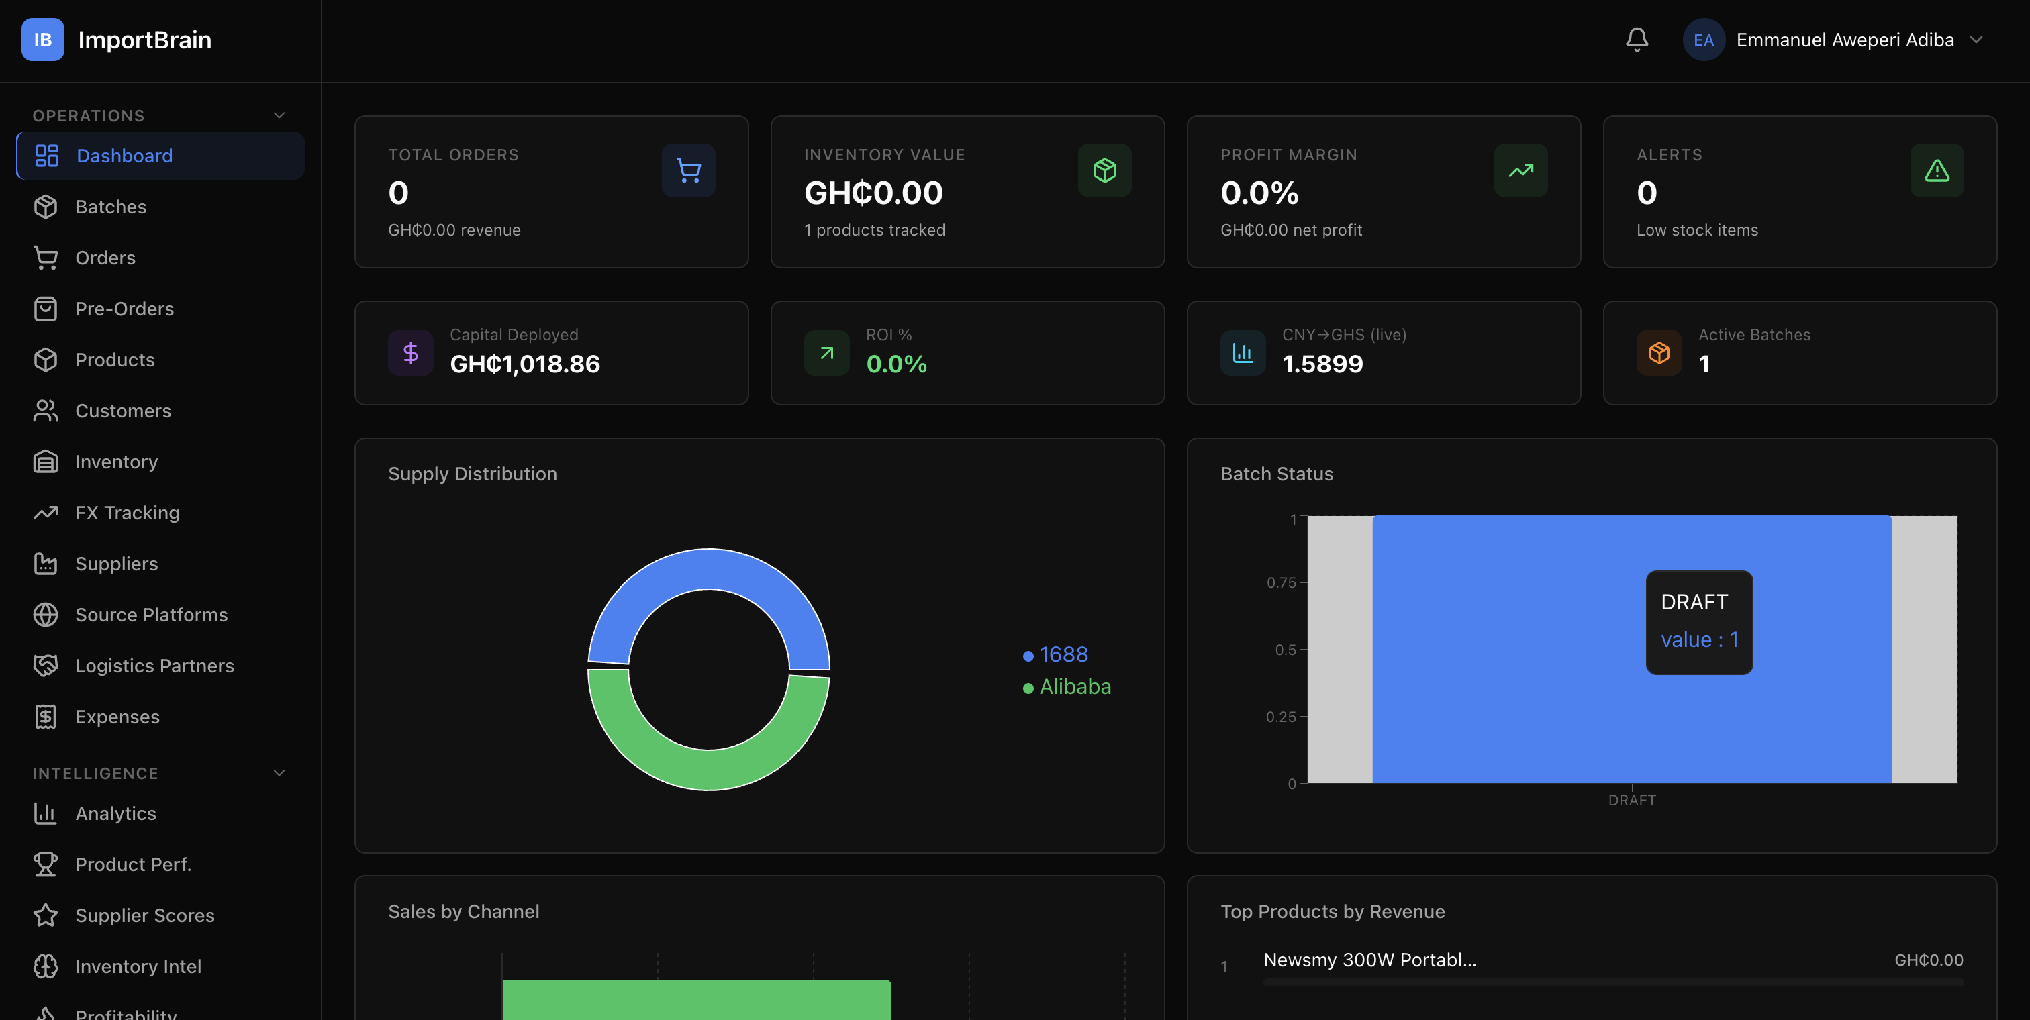Toggle Alibaba legend entry

click(1067, 687)
